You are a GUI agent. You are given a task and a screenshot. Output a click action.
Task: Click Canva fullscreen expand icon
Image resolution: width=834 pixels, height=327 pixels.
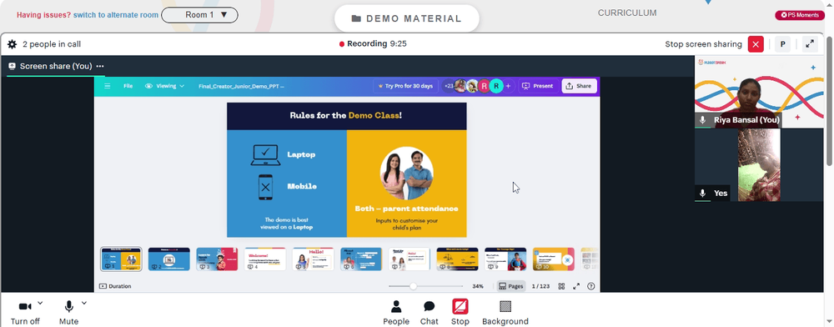pyautogui.click(x=576, y=286)
